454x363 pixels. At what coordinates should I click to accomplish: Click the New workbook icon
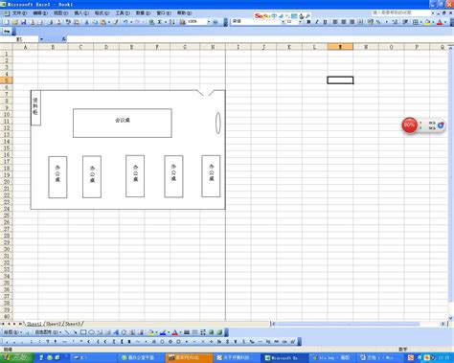7,22
